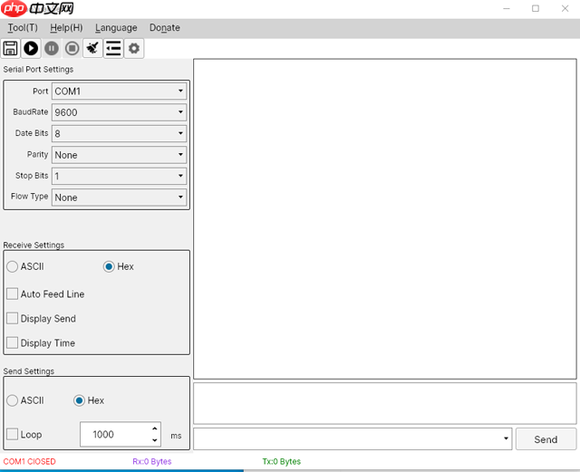Close the application window
The width and height of the screenshot is (580, 472).
pyautogui.click(x=565, y=8)
